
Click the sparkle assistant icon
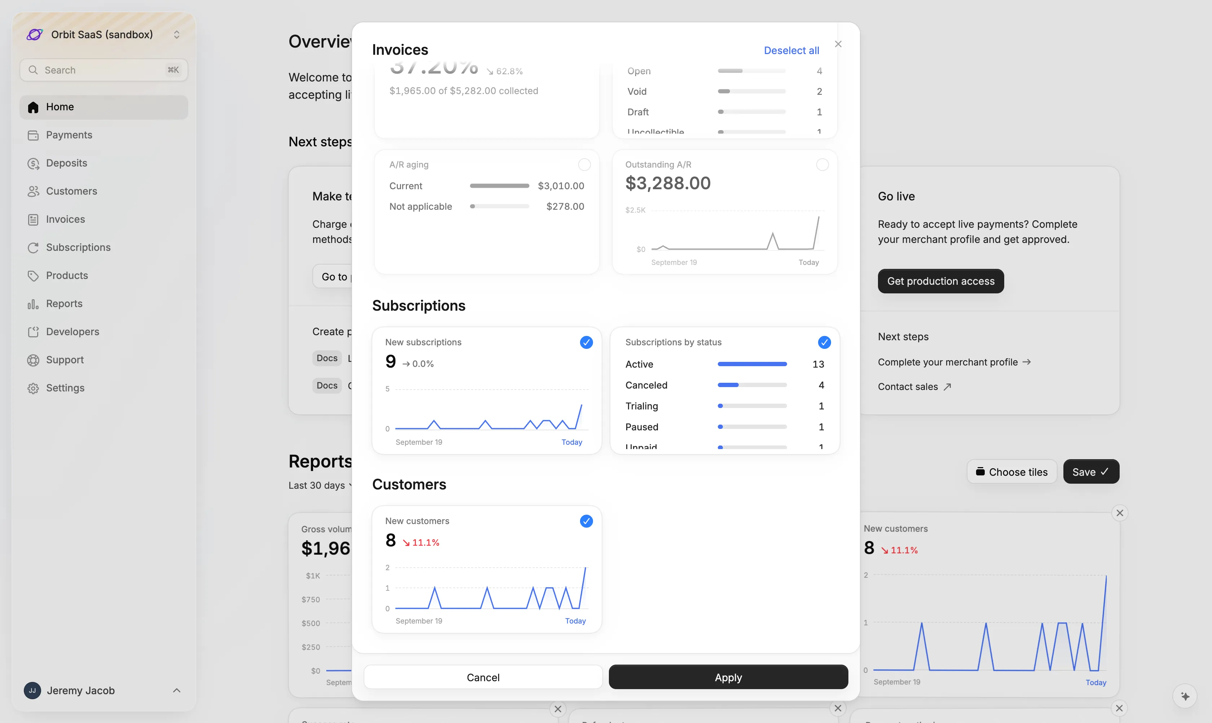pos(1185,696)
